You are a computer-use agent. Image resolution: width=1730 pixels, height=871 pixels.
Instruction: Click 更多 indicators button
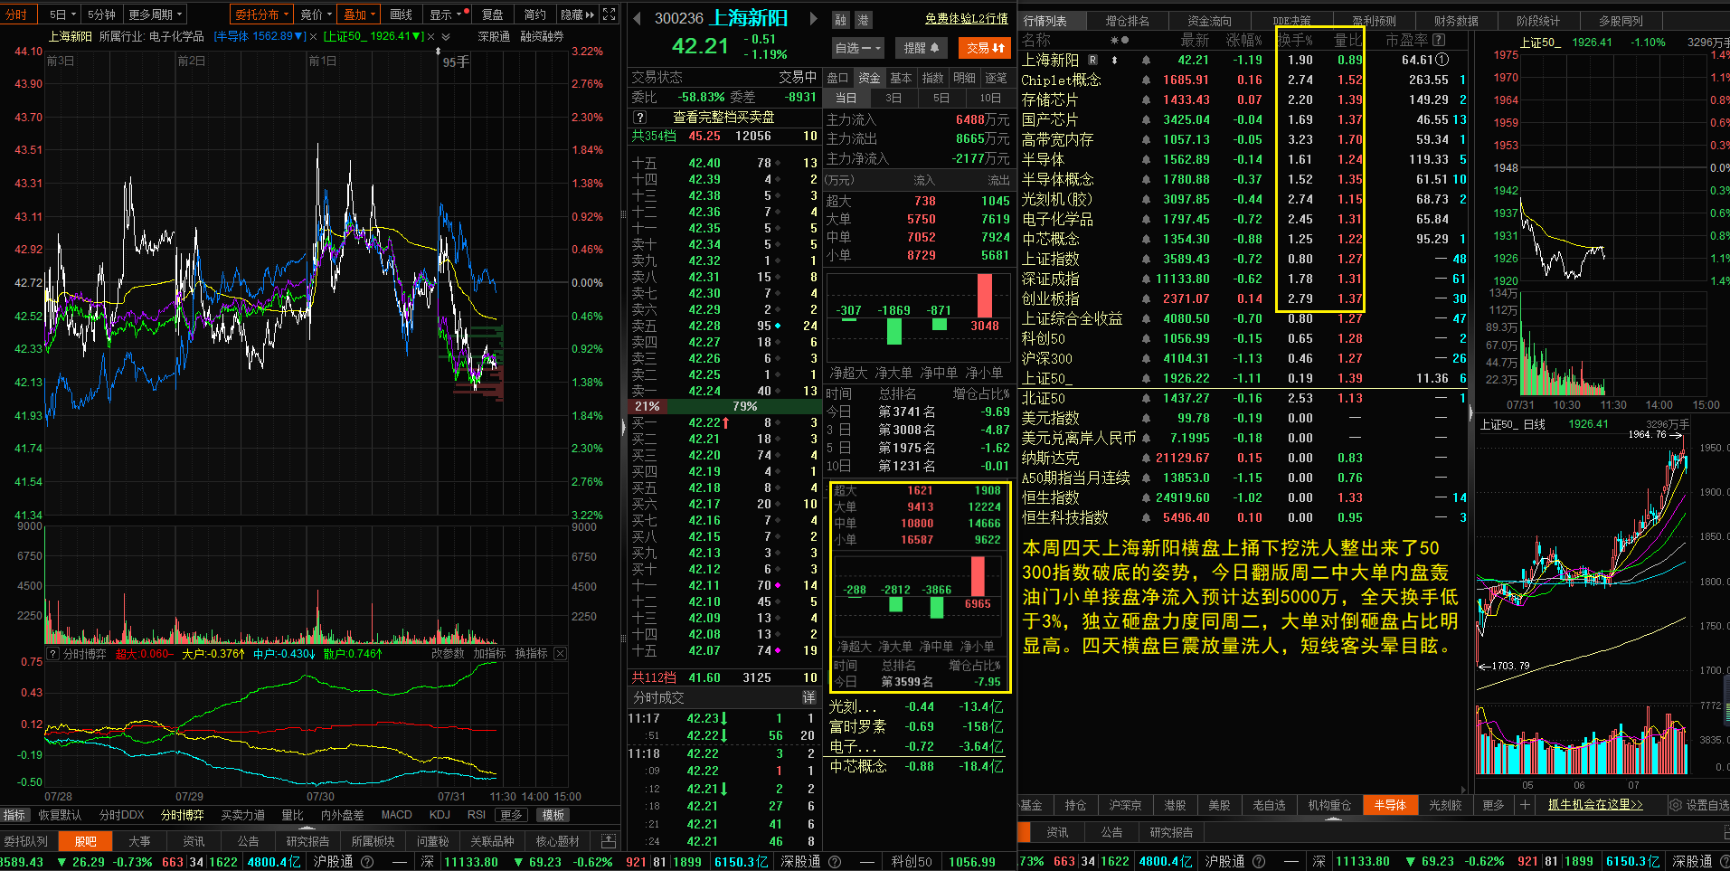(x=511, y=815)
